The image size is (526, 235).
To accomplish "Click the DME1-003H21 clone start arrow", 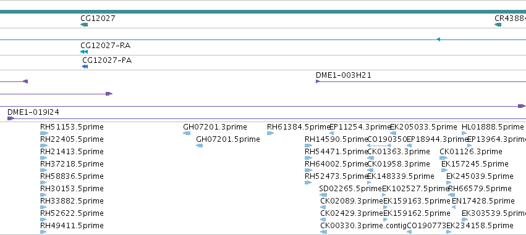I will point(318,81).
